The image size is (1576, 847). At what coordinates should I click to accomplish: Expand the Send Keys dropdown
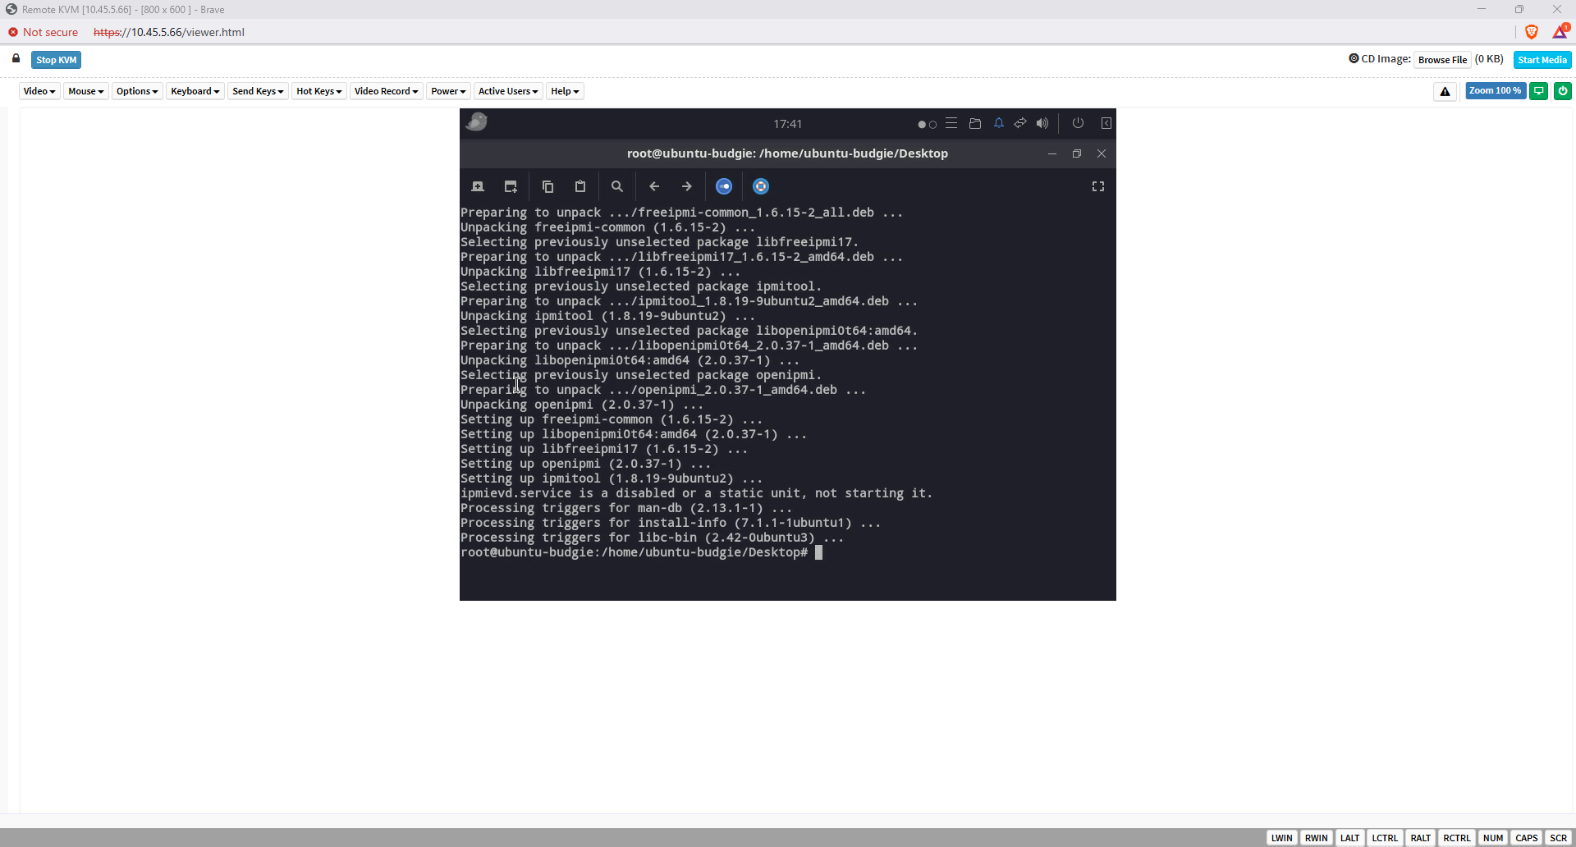258,91
